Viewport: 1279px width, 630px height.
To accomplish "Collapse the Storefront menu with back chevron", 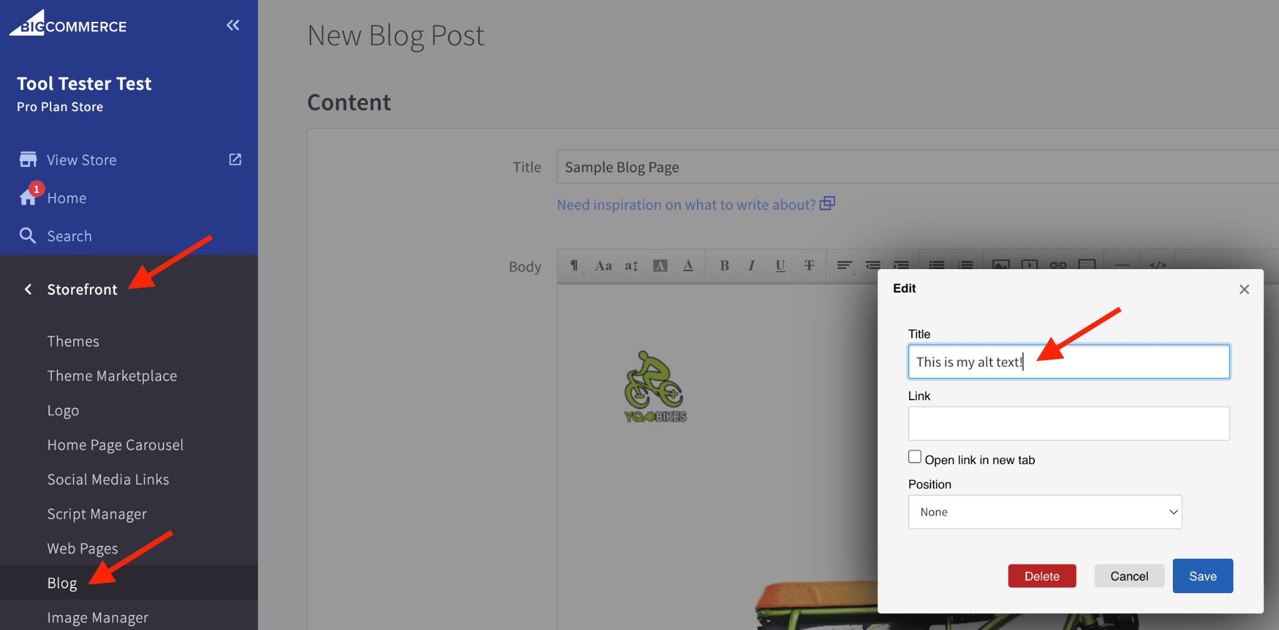I will coord(28,289).
